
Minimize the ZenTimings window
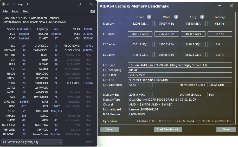coord(67,4)
